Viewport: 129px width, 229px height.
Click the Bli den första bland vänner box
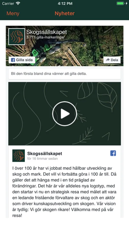65,74
